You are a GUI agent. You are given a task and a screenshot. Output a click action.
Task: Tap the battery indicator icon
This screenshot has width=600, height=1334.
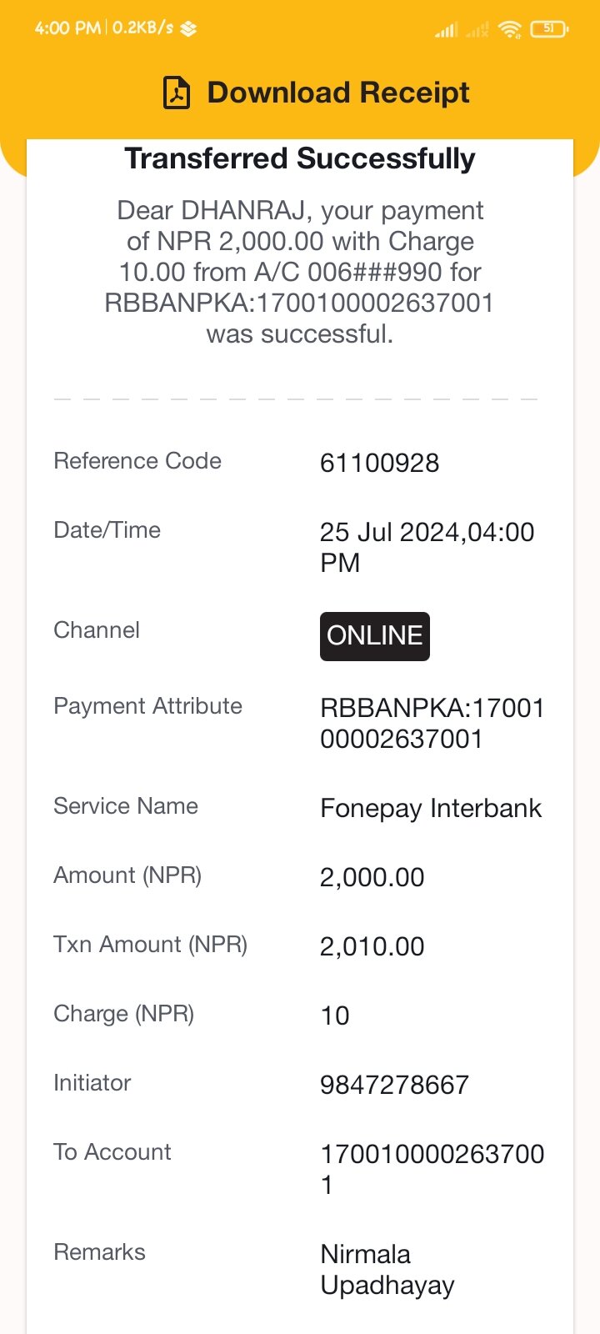click(548, 29)
